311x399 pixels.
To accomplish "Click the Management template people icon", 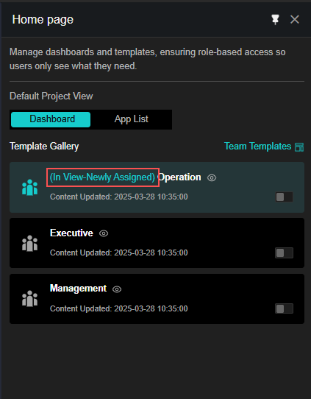I will [x=29, y=299].
